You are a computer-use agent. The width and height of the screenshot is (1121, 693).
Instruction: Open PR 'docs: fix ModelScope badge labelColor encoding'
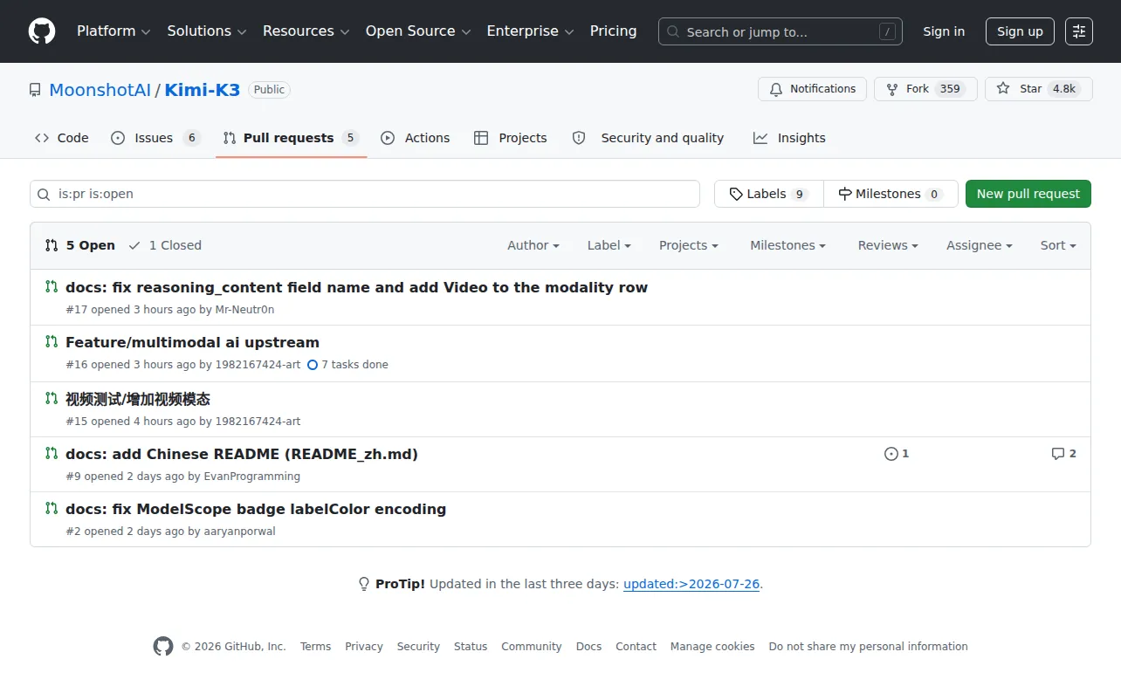(256, 509)
